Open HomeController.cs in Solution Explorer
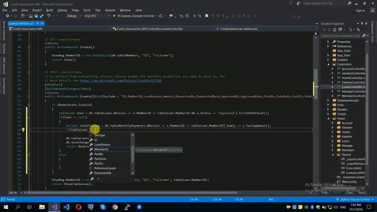Viewport: 377px width, 212px height. [353, 78]
